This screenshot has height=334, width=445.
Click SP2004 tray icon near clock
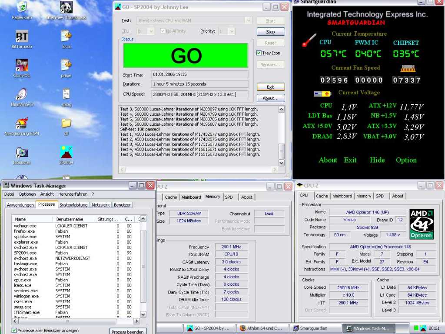click(x=423, y=328)
